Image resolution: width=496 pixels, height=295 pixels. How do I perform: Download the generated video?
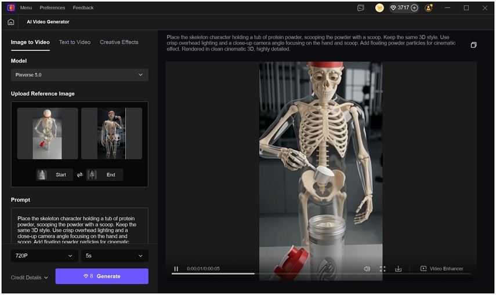399,269
